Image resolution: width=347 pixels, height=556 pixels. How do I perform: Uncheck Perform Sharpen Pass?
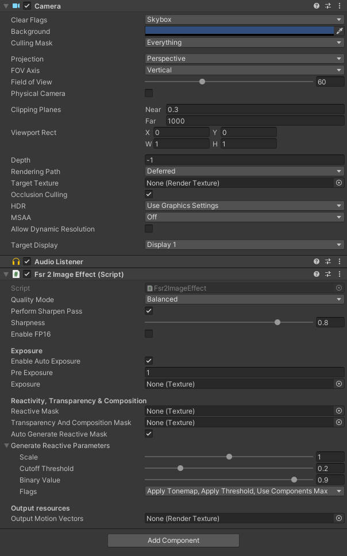tap(149, 311)
